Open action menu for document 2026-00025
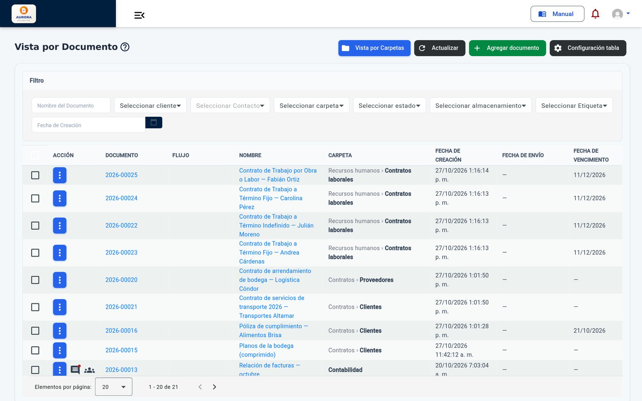 (59, 175)
